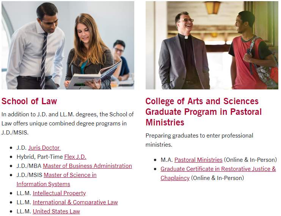The height and width of the screenshot is (216, 281).
Task: Click the School of Law description paragraph
Action: pos(68,124)
